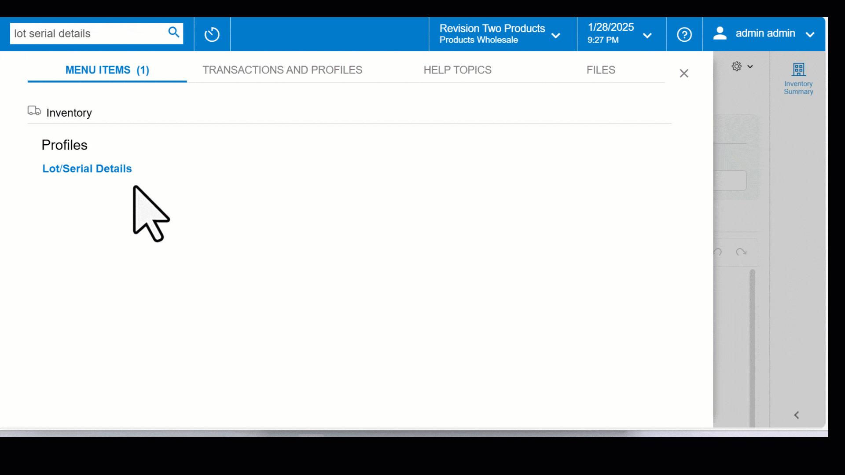Switch to the FILES tab
This screenshot has width=845, height=475.
tap(601, 69)
